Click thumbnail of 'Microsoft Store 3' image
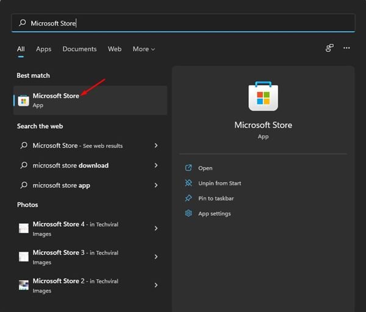Image resolution: width=366 pixels, height=312 pixels. [24, 257]
